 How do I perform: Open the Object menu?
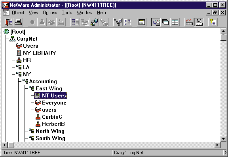click(x=18, y=13)
